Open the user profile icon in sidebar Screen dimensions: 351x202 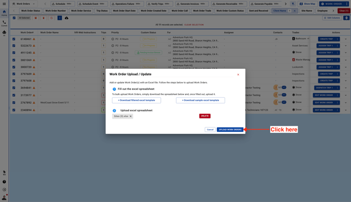click(4, 197)
